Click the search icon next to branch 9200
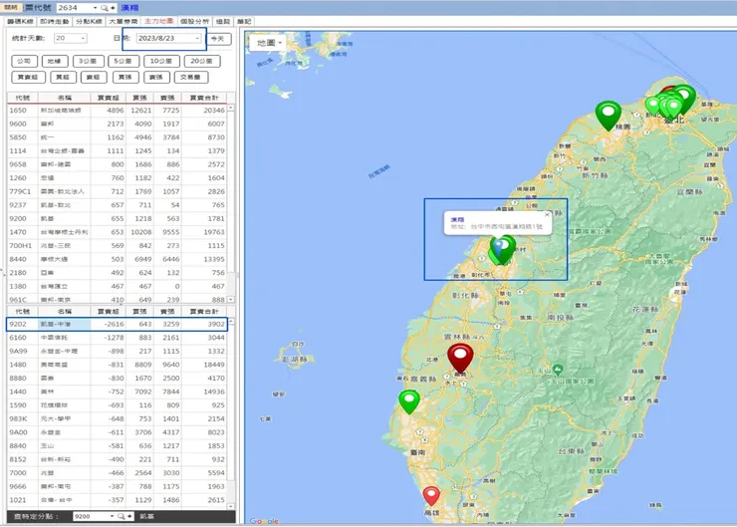The width and height of the screenshot is (737, 527). [x=122, y=517]
